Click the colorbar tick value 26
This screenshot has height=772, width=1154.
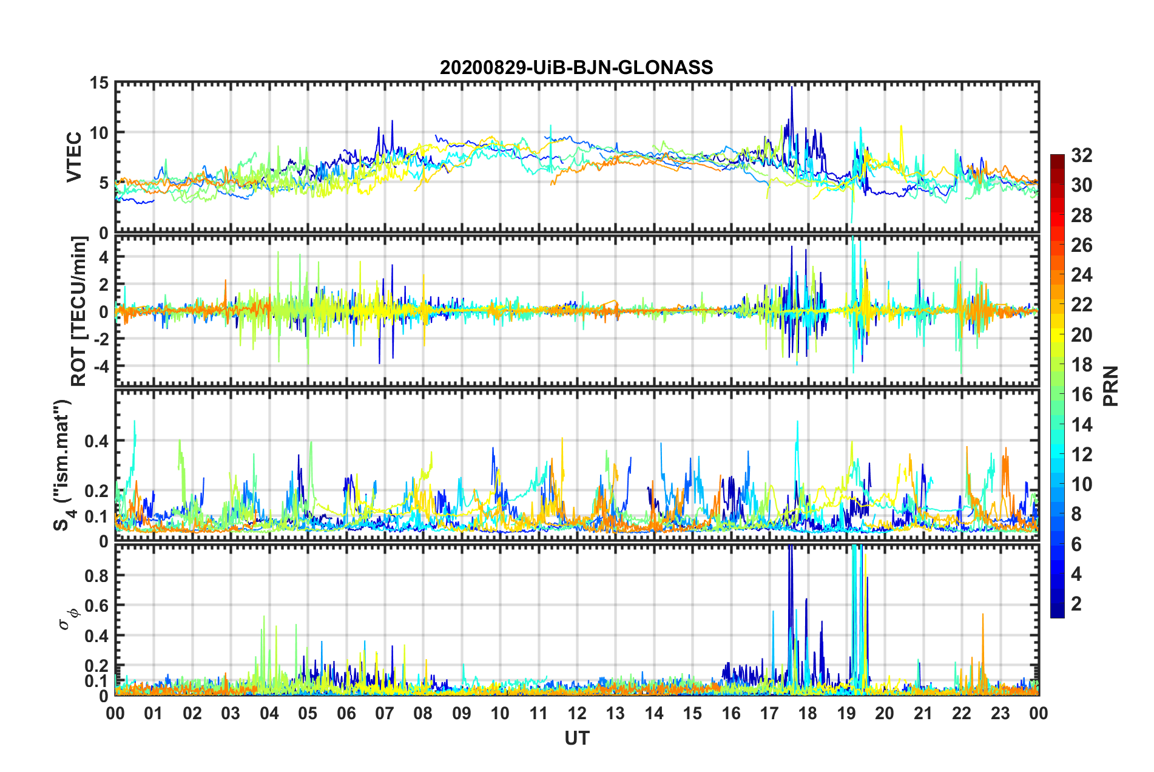click(x=1081, y=245)
